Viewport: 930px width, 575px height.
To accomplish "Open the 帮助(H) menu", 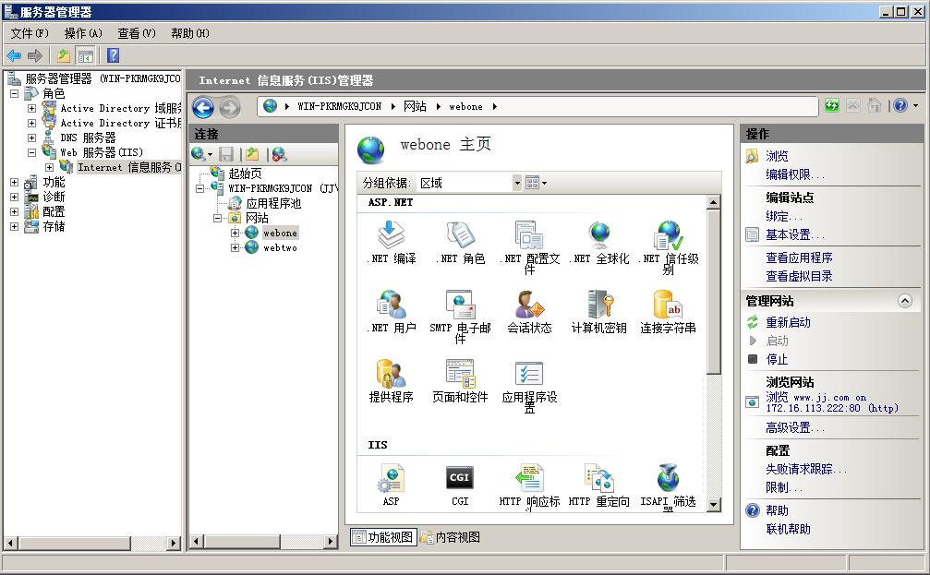I will pos(190,33).
